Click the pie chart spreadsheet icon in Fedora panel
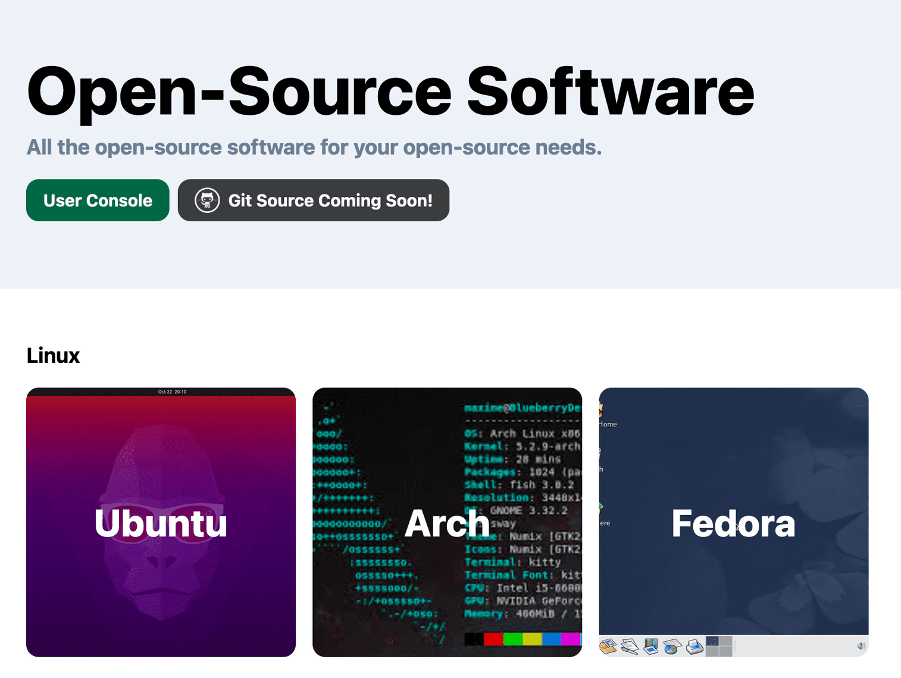The width and height of the screenshot is (901, 678). coord(672,646)
